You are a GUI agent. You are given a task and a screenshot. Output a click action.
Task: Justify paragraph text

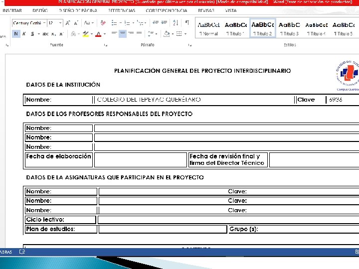(x=139, y=33)
